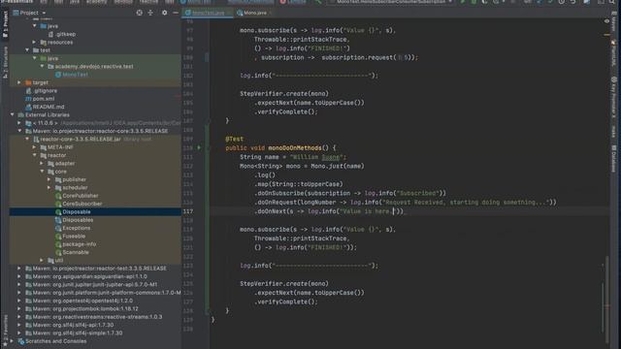Open the inspections eye widget in editor

(x=606, y=21)
